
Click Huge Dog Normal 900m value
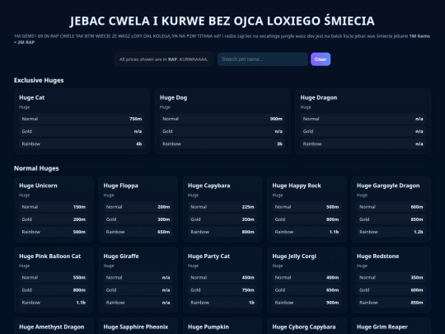pyautogui.click(x=276, y=119)
